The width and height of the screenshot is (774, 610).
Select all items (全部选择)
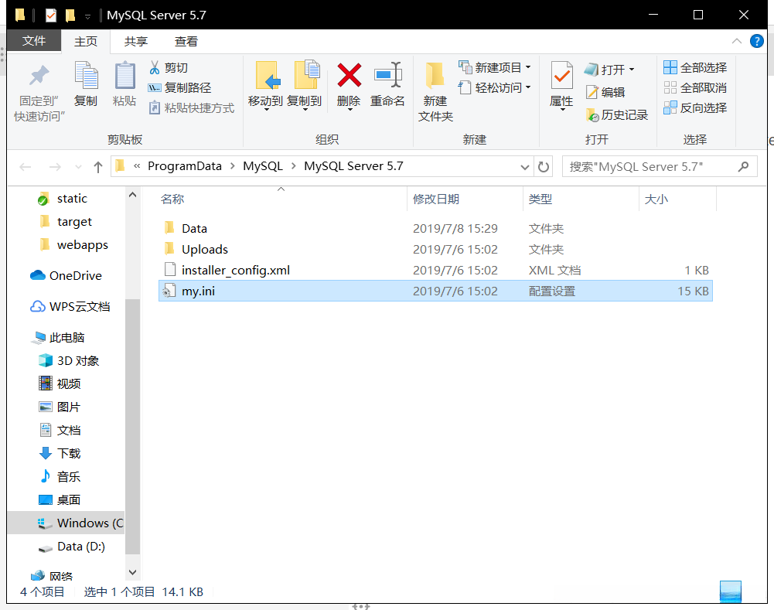click(x=695, y=67)
